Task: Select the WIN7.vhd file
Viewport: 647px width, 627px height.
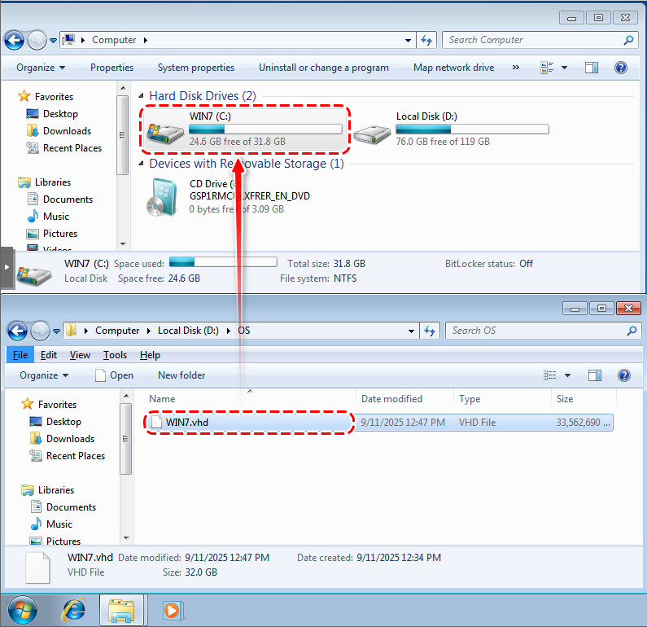Action: click(188, 423)
